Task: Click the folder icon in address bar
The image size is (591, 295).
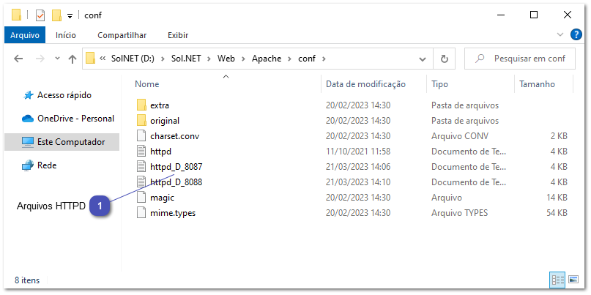Action: [90, 59]
